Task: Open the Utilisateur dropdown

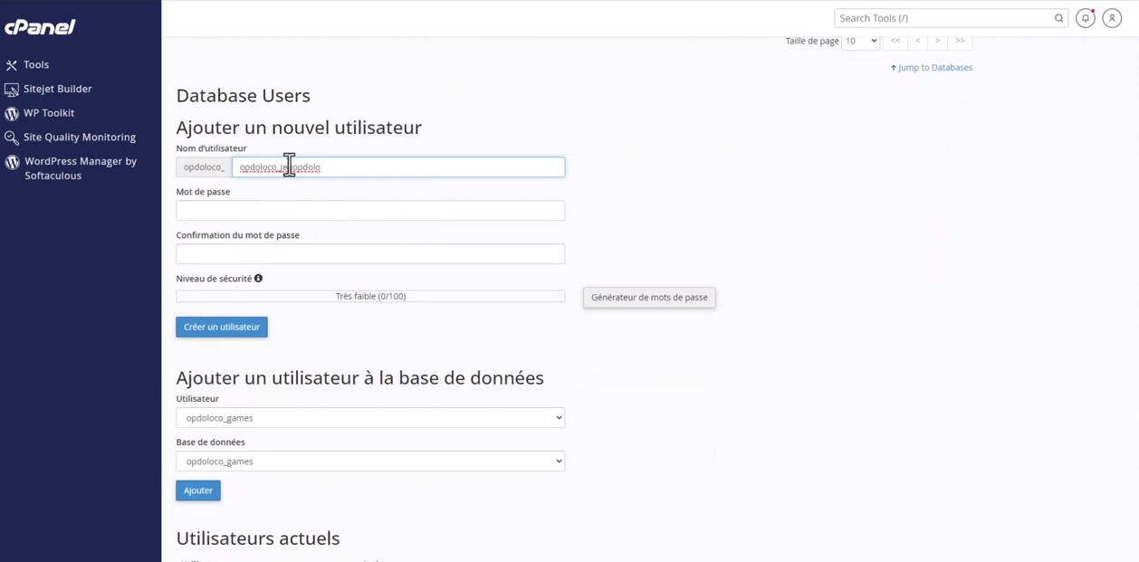Action: pos(369,417)
